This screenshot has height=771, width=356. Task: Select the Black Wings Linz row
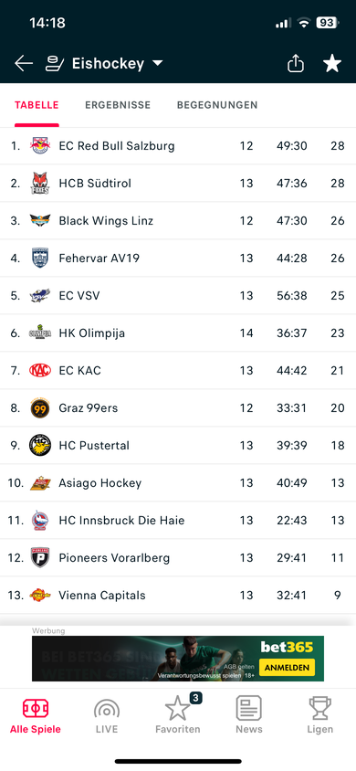coord(178,221)
